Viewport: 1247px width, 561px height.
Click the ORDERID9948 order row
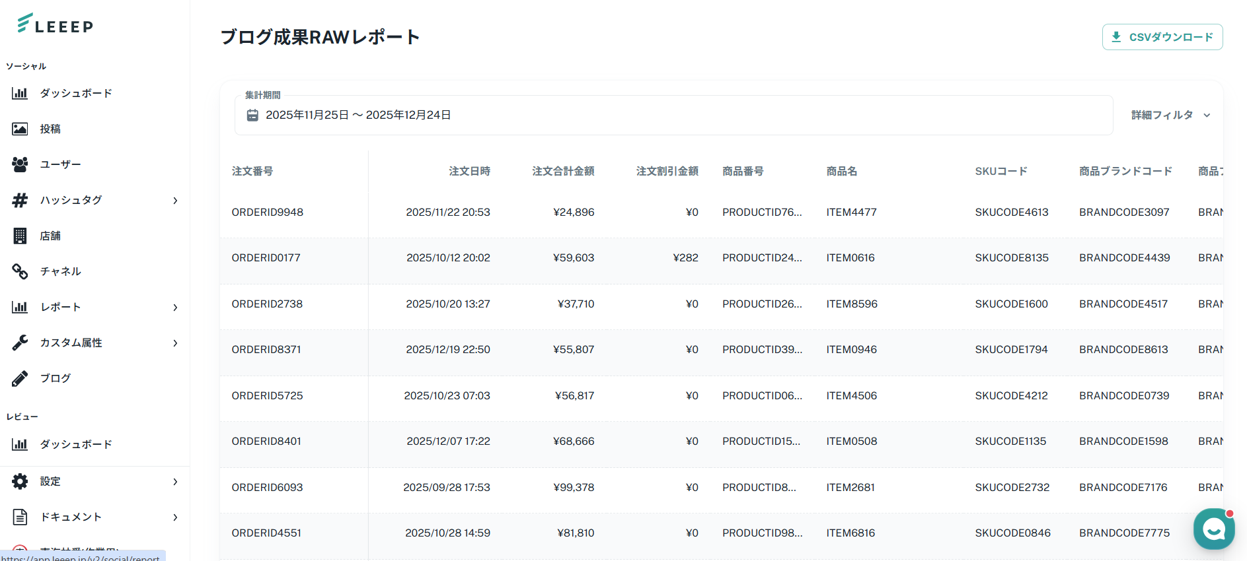268,213
